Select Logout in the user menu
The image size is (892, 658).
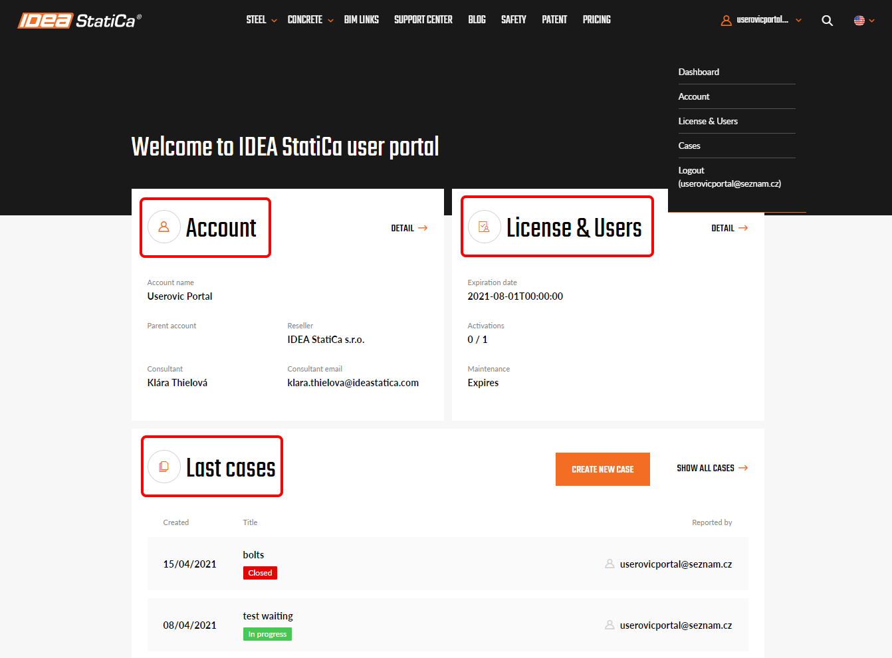tap(691, 171)
